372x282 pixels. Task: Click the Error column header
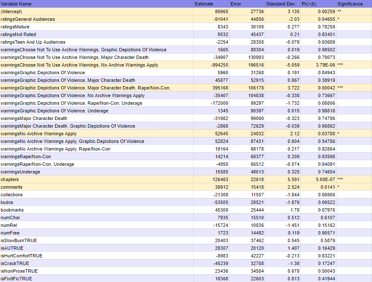[x=247, y=4]
